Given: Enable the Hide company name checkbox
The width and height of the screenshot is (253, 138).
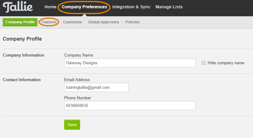Looking at the screenshot, I should tap(204, 63).
